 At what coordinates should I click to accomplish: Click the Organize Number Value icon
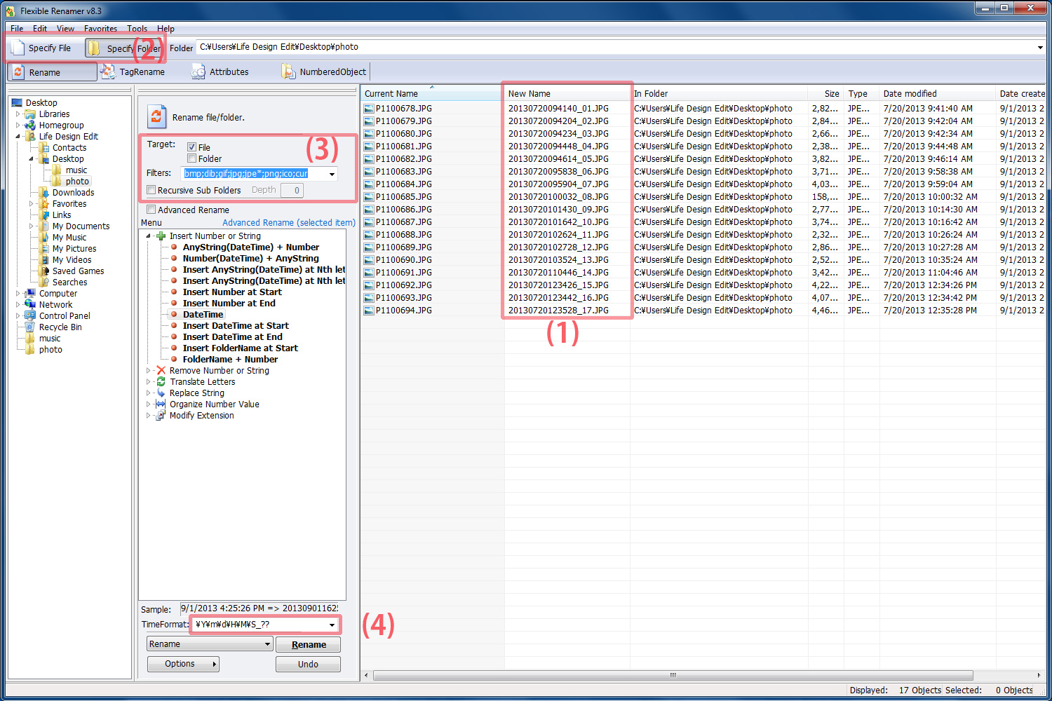161,404
